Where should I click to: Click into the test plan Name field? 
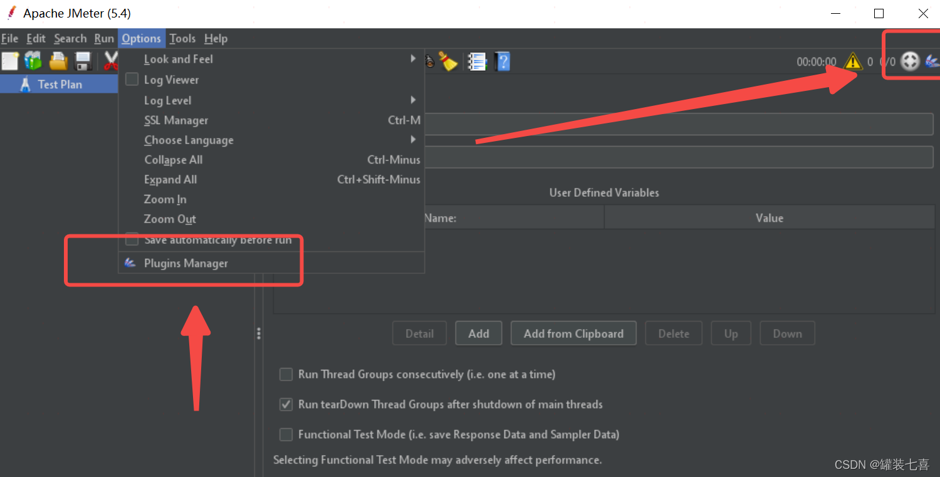679,124
